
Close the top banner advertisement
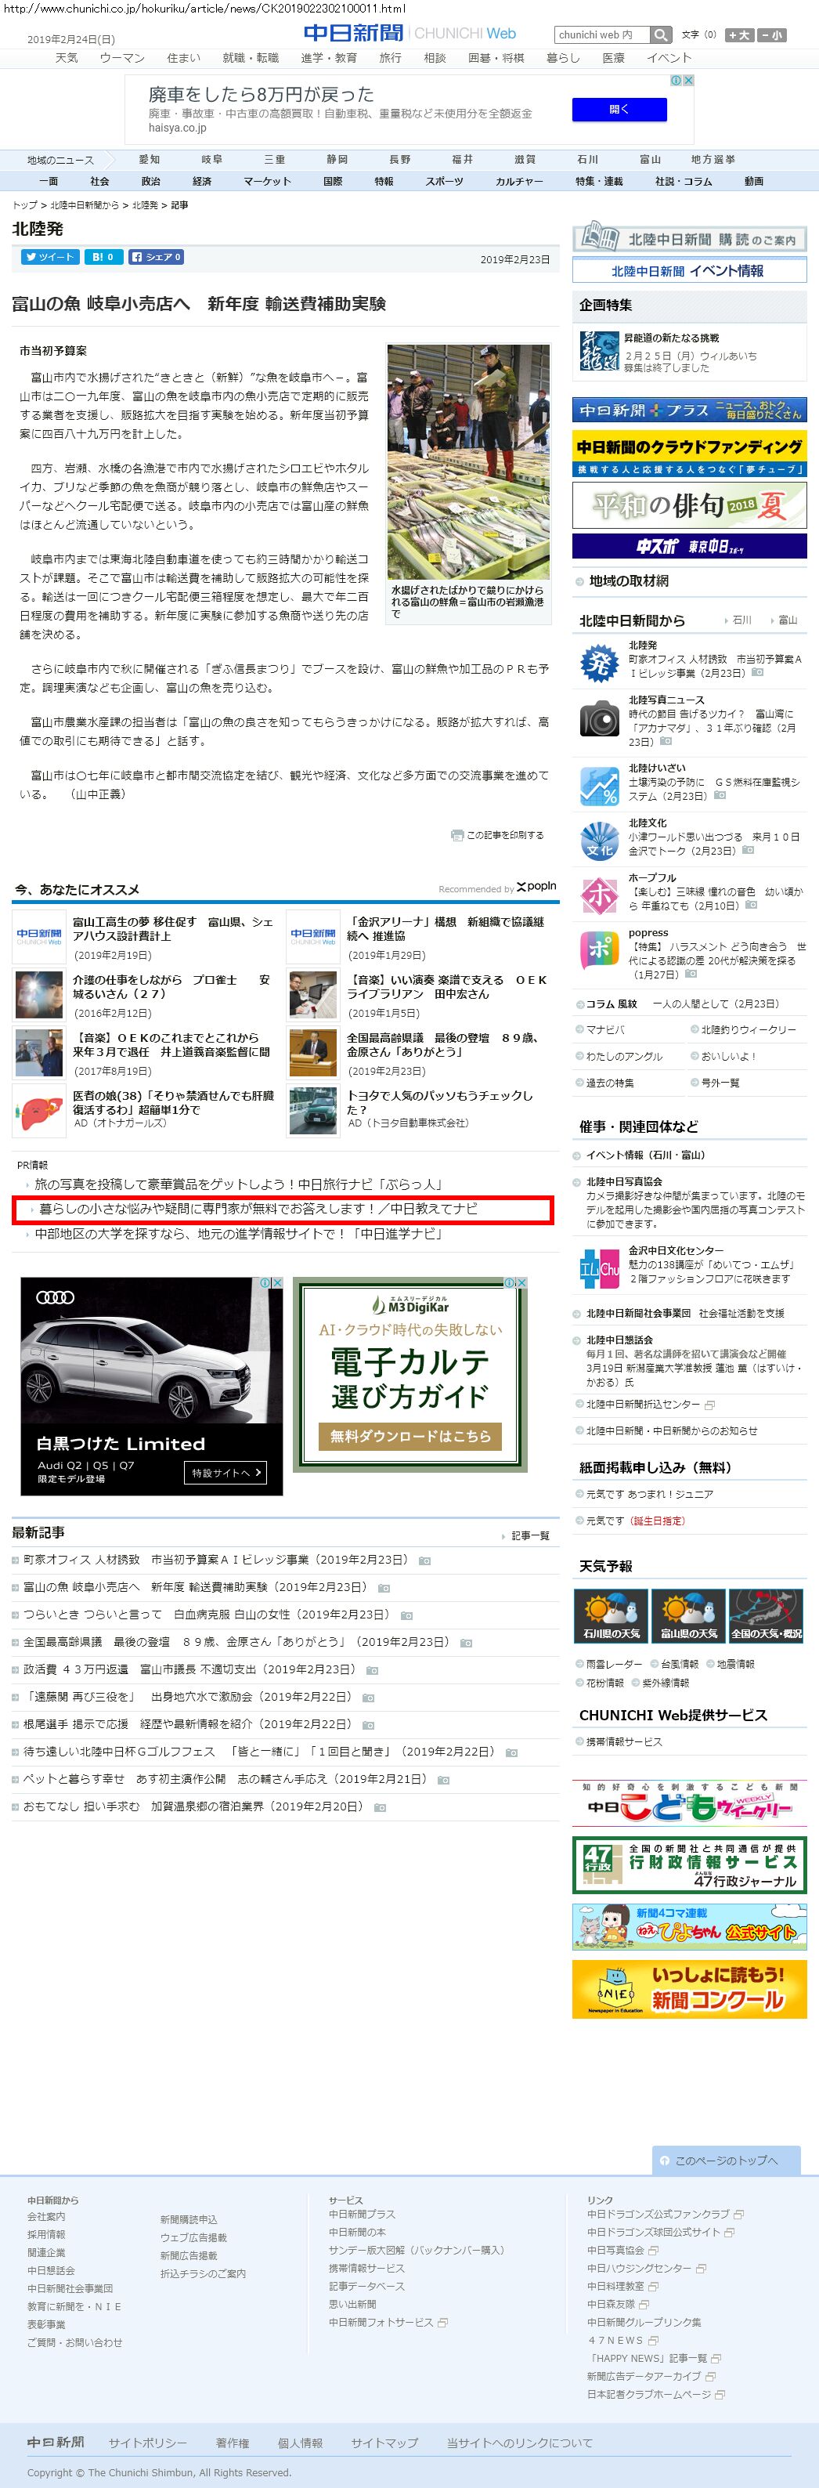click(x=688, y=80)
